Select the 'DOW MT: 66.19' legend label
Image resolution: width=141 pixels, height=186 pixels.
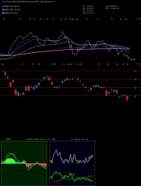pos(12,10)
